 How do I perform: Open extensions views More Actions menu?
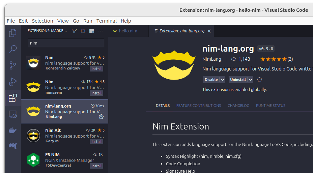[x=101, y=31]
